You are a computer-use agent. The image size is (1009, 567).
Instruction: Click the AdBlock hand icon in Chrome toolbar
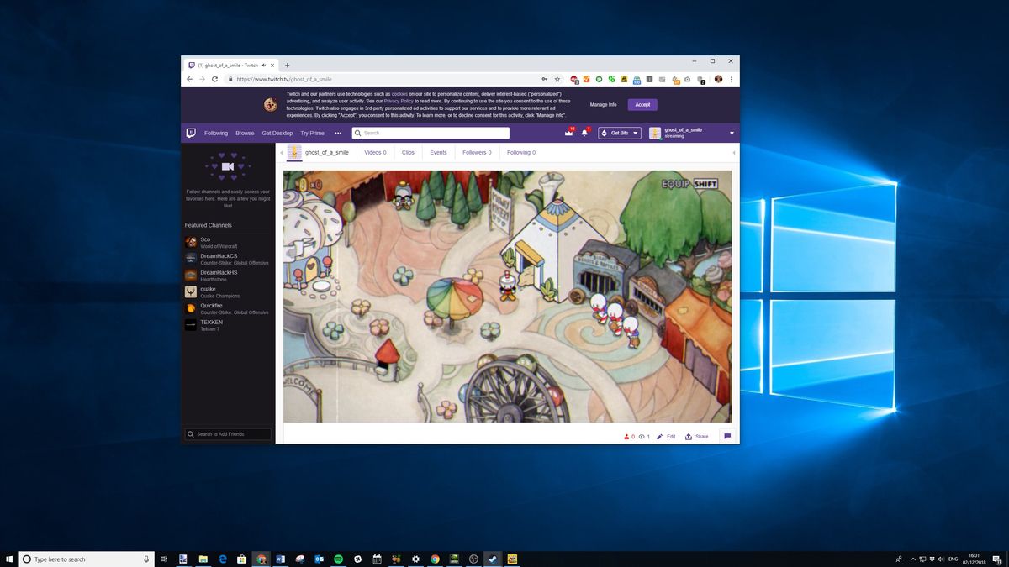click(573, 78)
